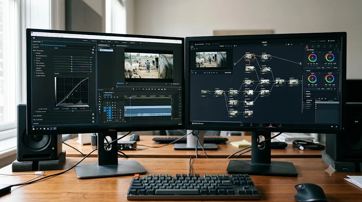Screen dimensions: 362x202
Task: Toggle the Vignette section checkbox in Lumetri
Action: (93, 121)
